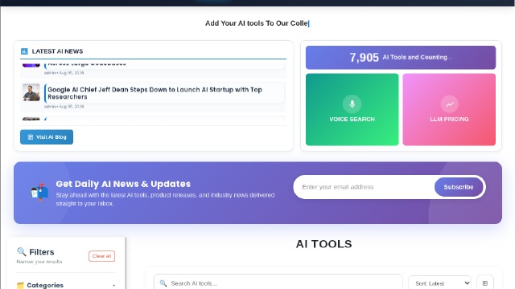Switch to grid view icon
515x289 pixels.
tap(485, 283)
